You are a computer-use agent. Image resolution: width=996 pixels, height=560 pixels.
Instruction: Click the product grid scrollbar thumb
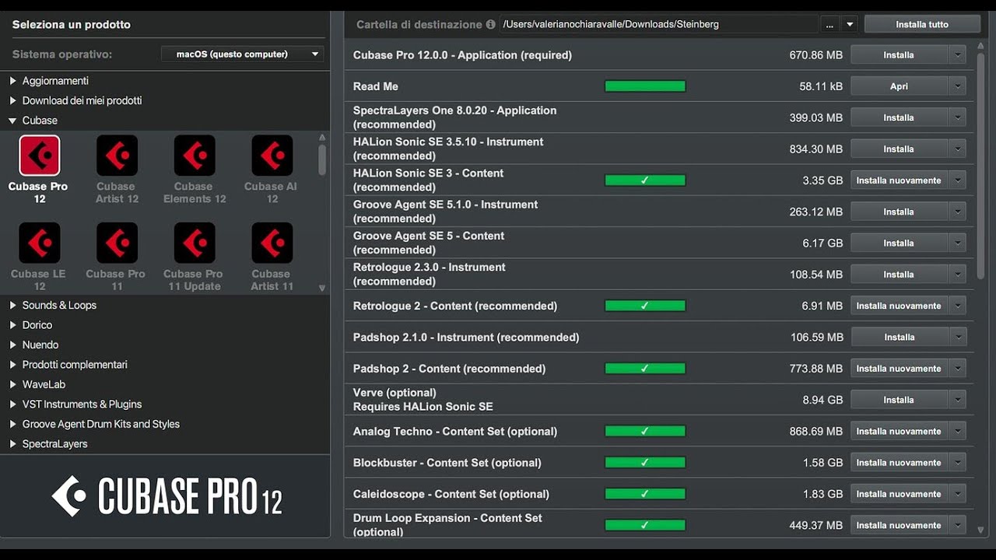coord(322,159)
